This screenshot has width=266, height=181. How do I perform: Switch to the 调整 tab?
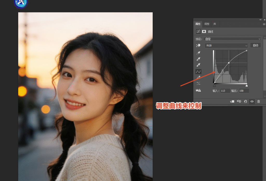point(207,24)
